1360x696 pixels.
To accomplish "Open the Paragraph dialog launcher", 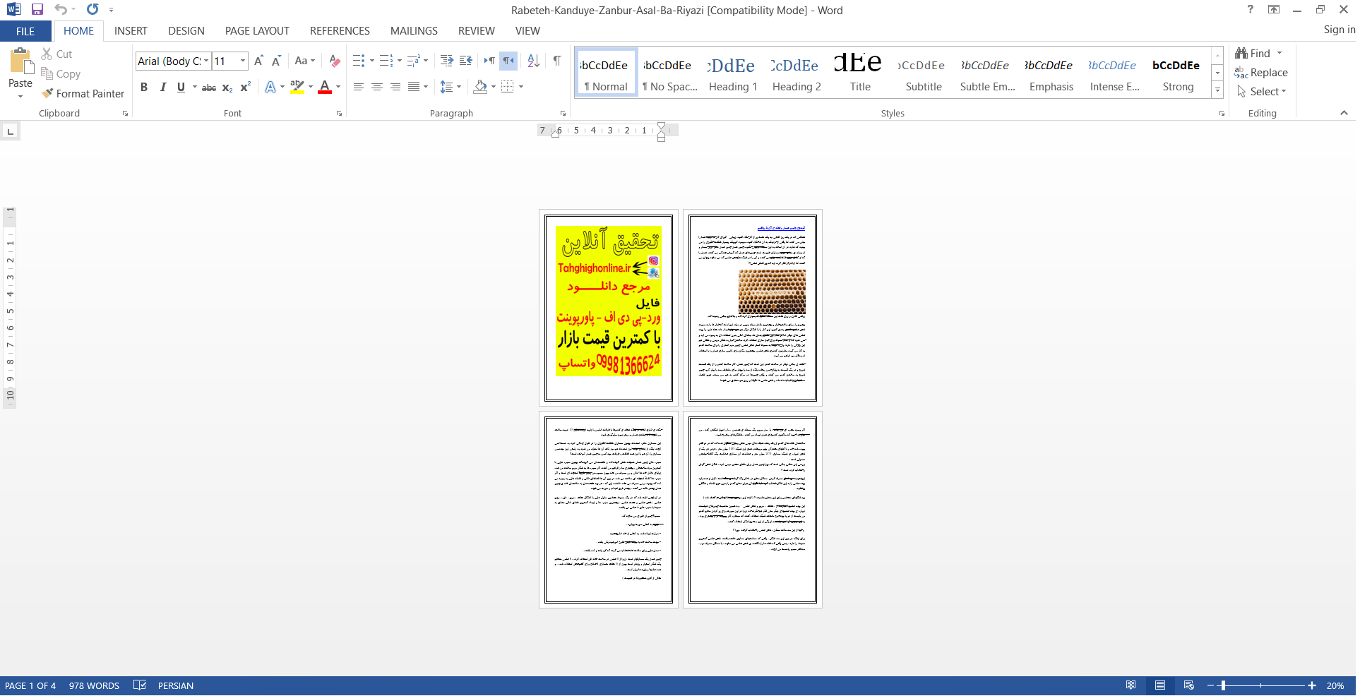I will click(563, 114).
